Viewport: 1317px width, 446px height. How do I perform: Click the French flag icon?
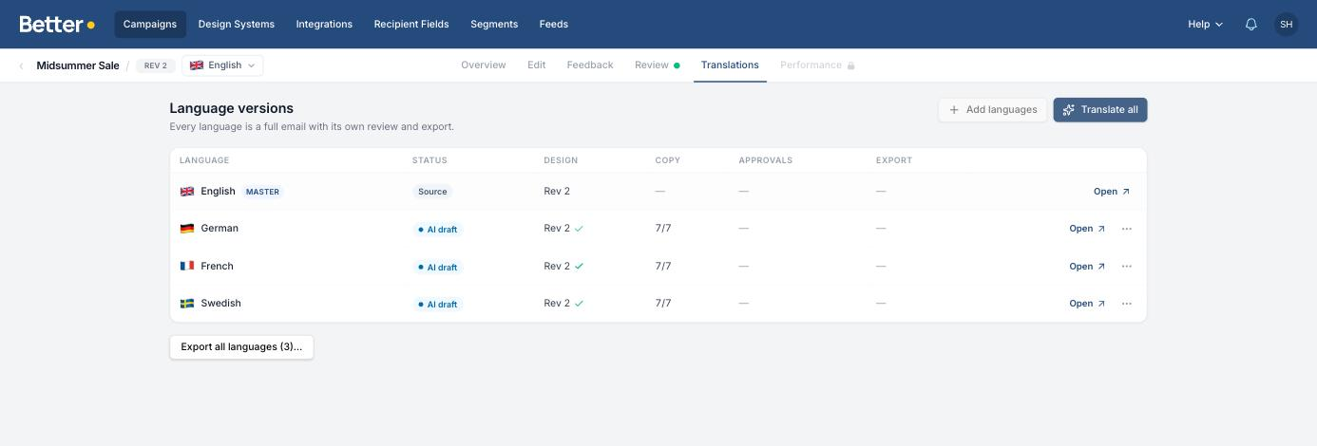(187, 266)
